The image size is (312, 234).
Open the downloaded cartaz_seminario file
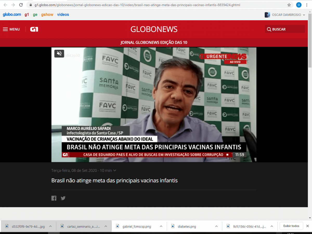83,226
